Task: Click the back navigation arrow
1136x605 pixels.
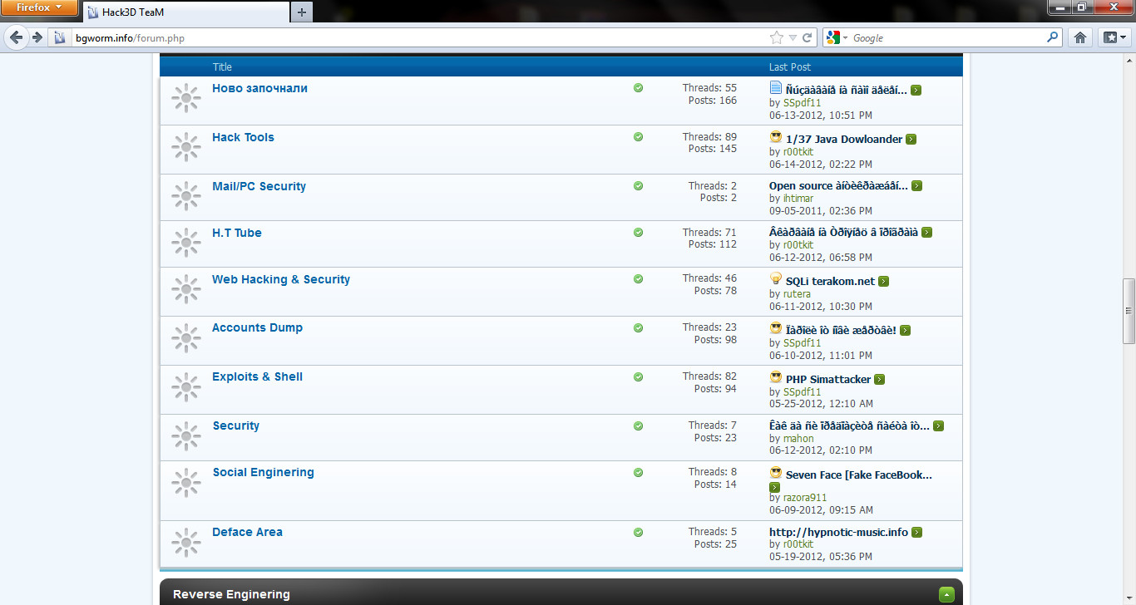Action: click(x=16, y=37)
